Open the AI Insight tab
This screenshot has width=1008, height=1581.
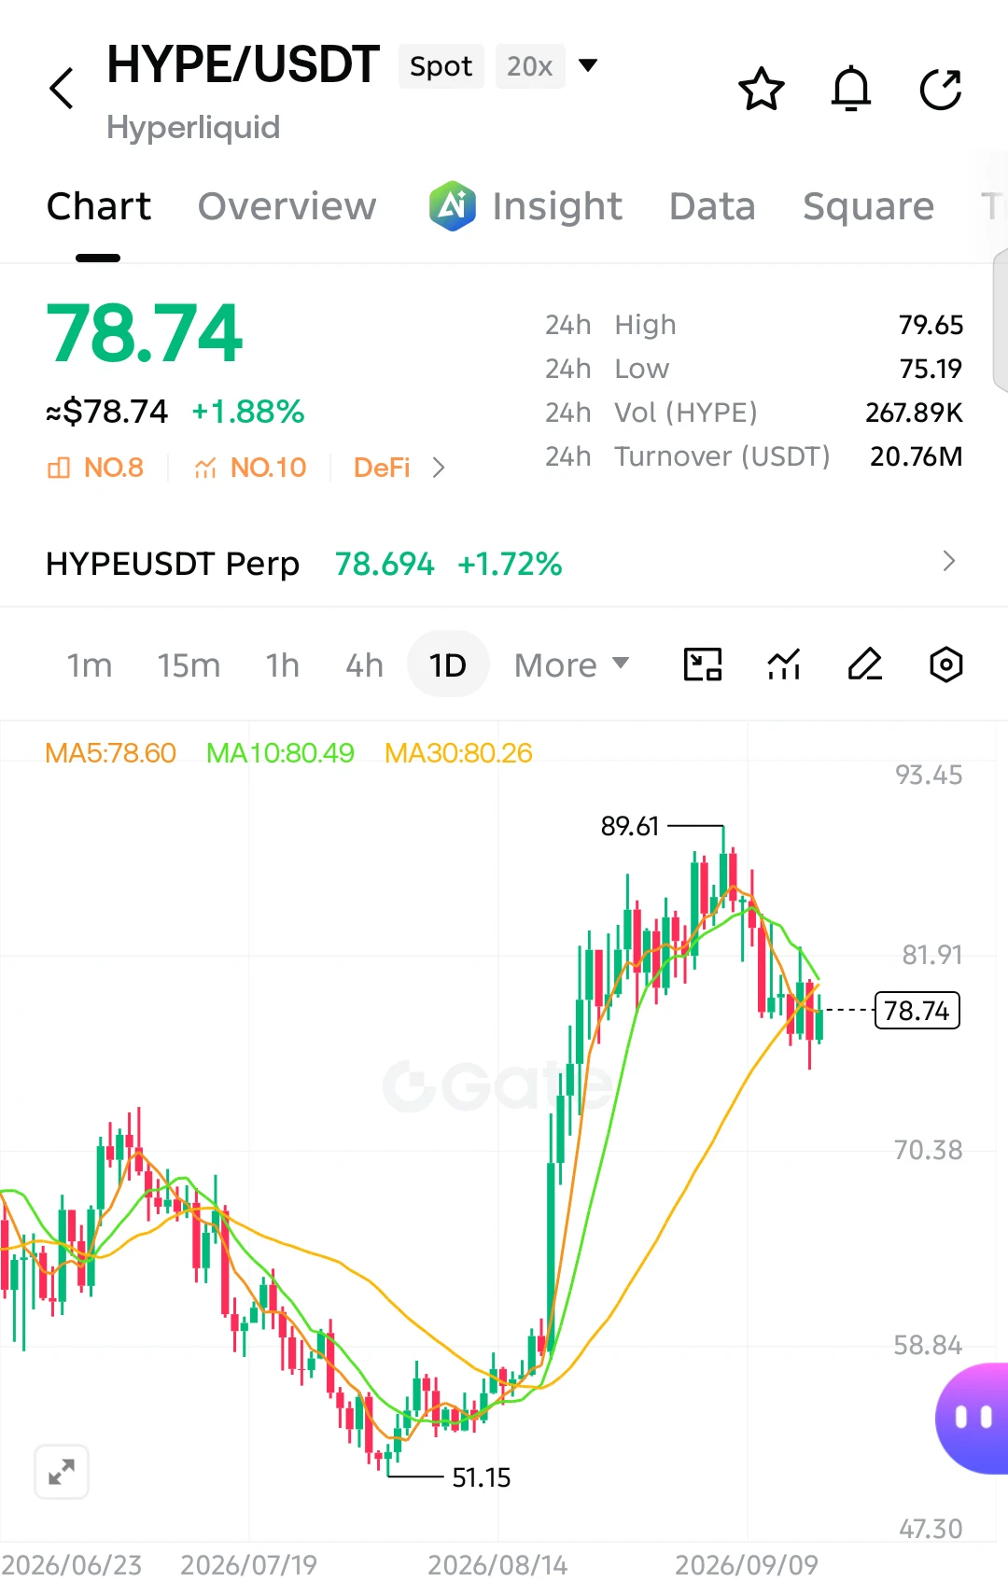pos(525,206)
